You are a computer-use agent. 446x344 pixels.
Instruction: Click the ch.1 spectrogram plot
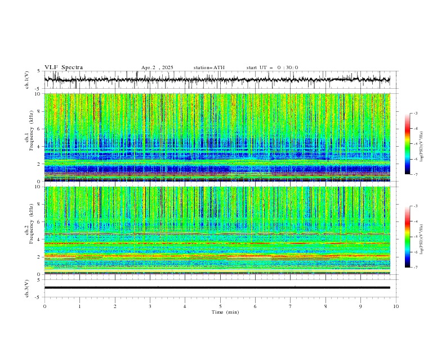[217, 137]
